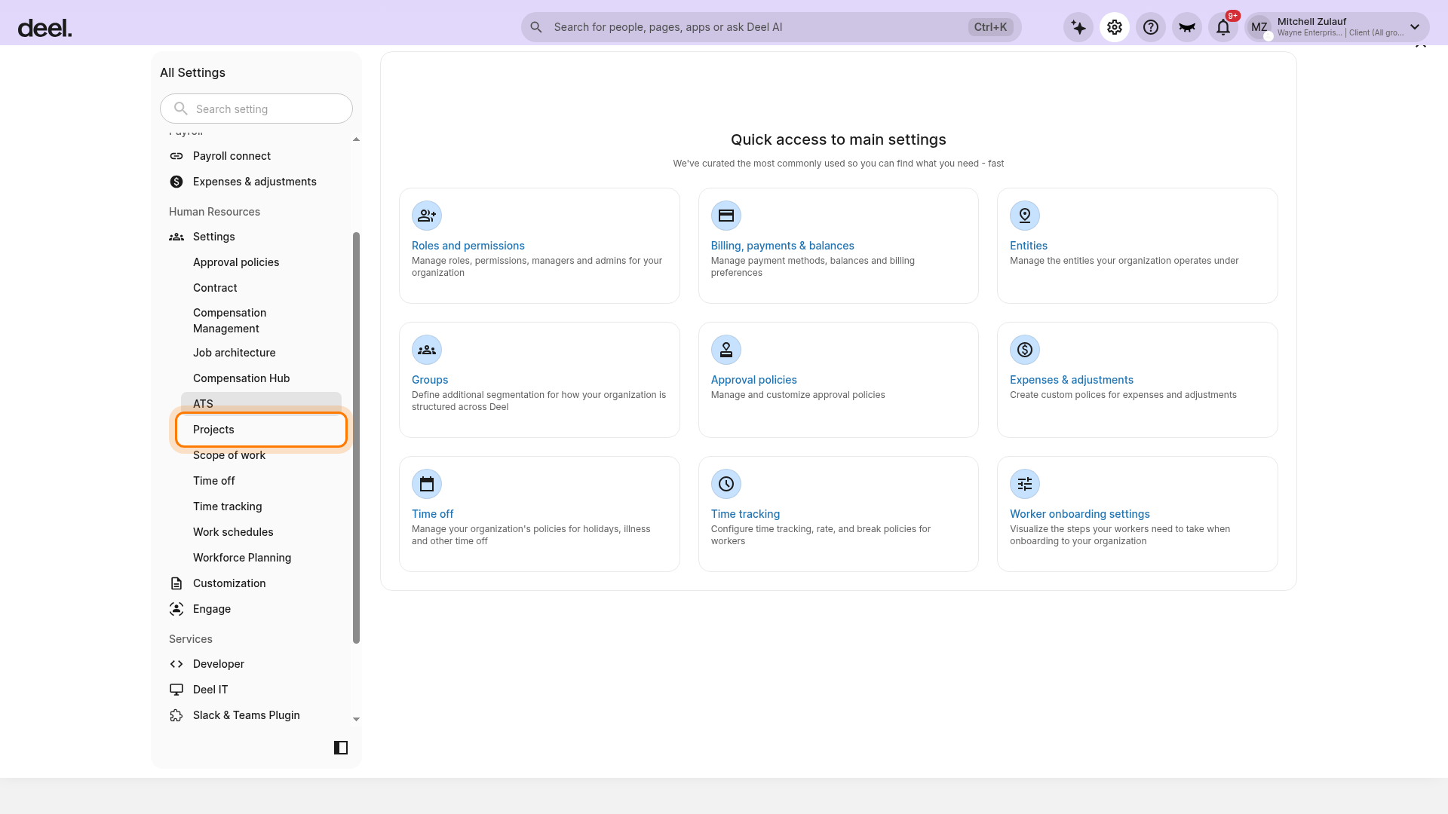This screenshot has height=814, width=1448.
Task: Click the Deel IT monitor icon
Action: 176,690
